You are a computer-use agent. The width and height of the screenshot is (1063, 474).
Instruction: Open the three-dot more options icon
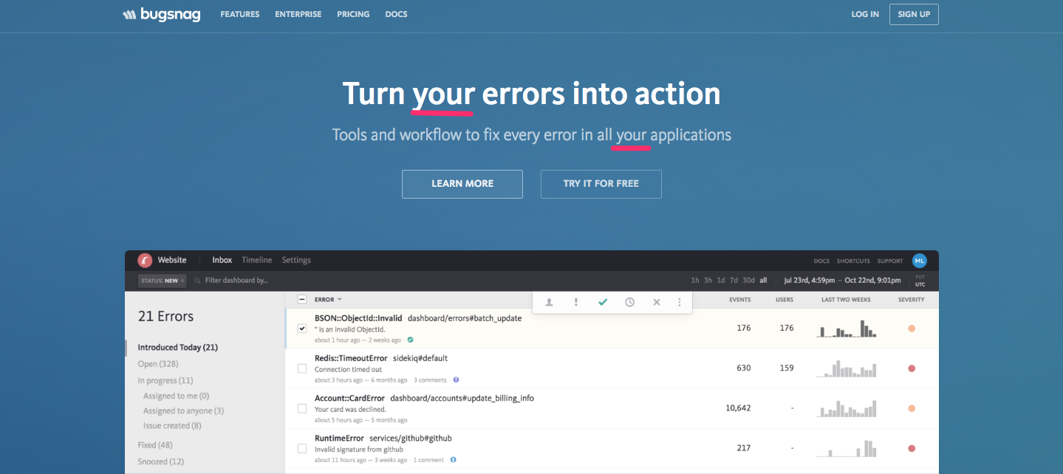point(680,302)
